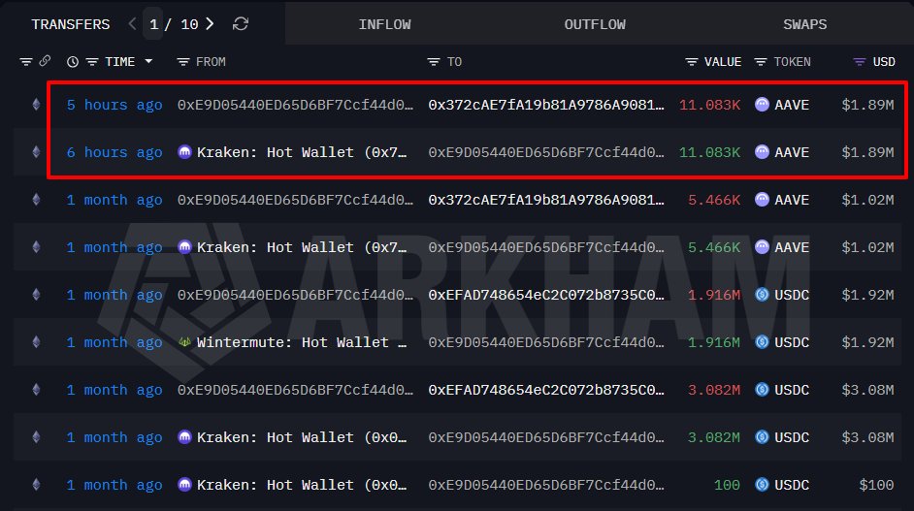
Task: Click USDC token icon in red 3.082M row
Action: point(762,389)
